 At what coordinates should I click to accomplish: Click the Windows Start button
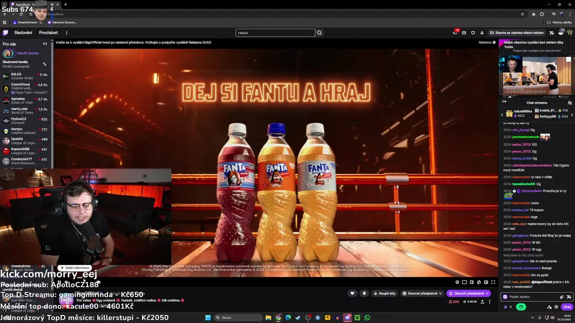pyautogui.click(x=208, y=318)
